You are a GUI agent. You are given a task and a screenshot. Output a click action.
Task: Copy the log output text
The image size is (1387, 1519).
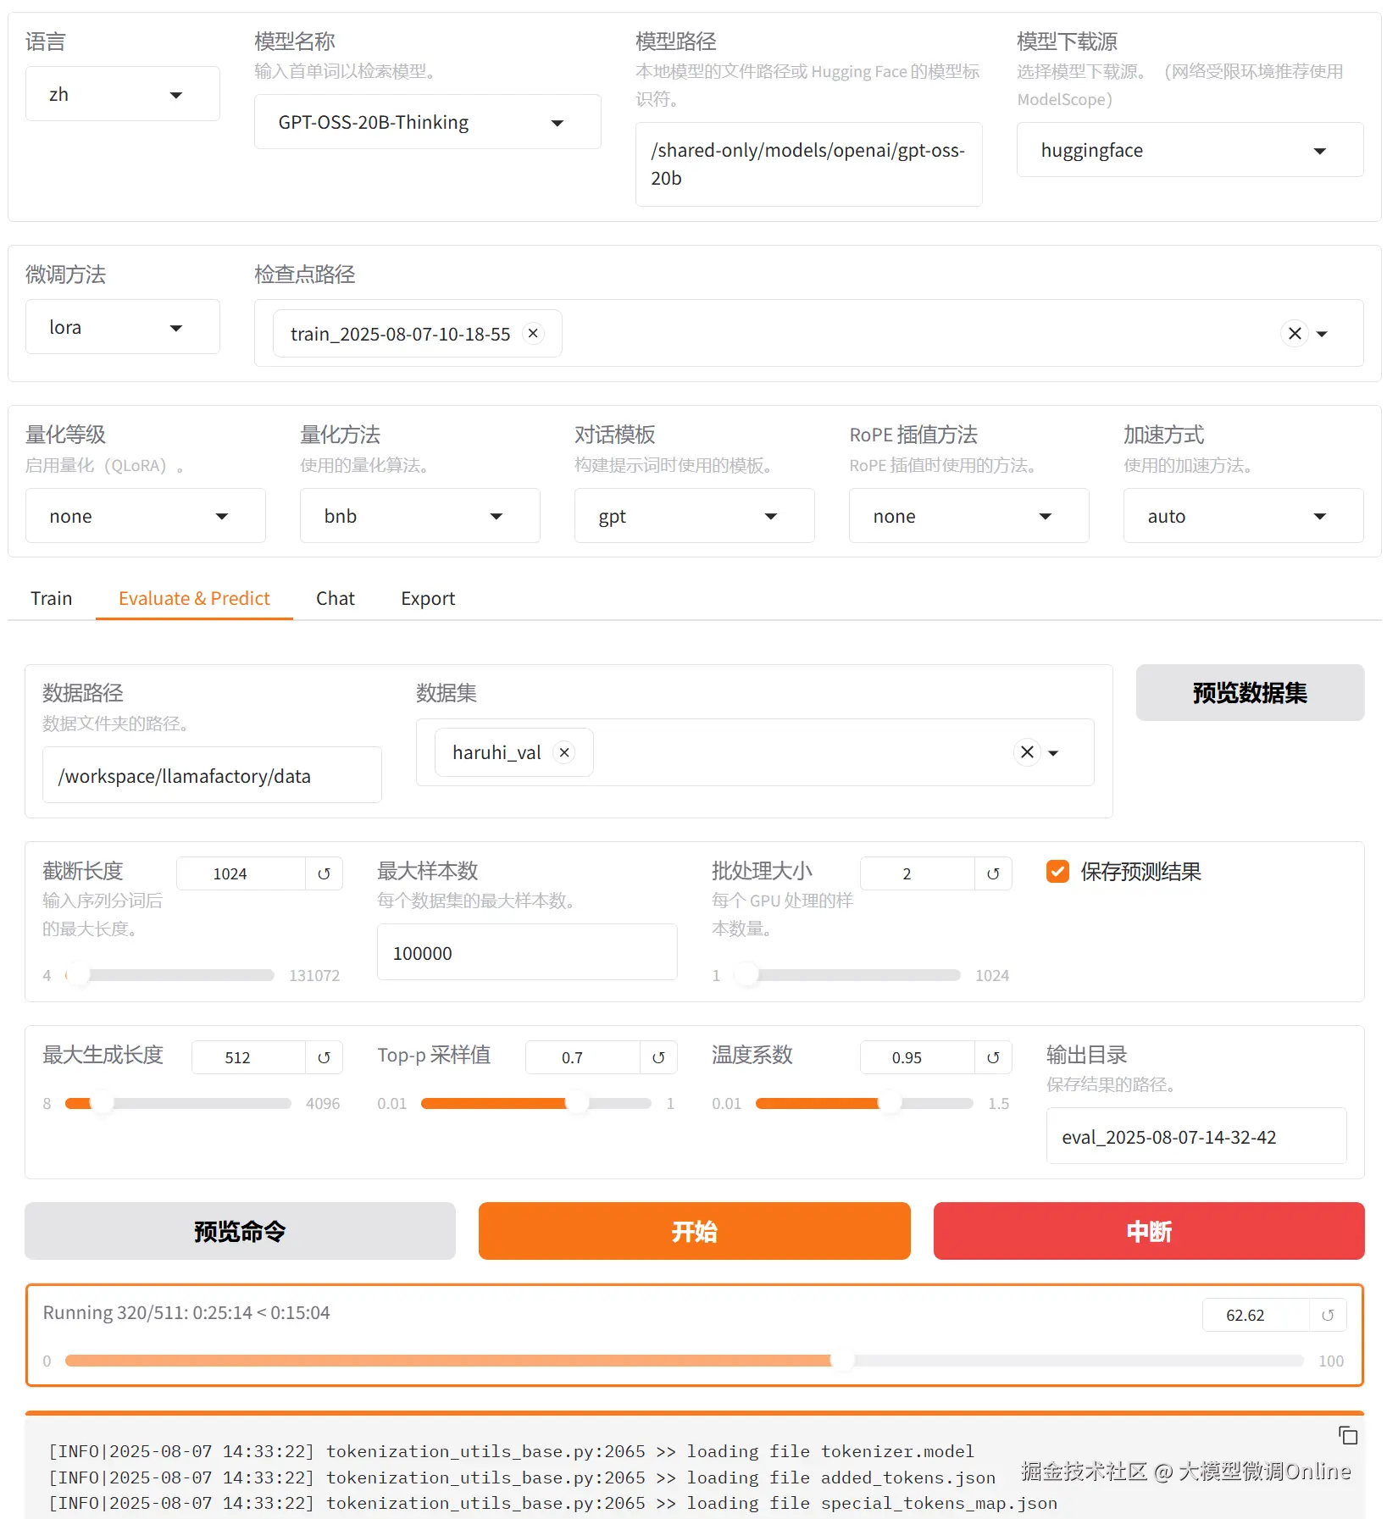click(1347, 1435)
